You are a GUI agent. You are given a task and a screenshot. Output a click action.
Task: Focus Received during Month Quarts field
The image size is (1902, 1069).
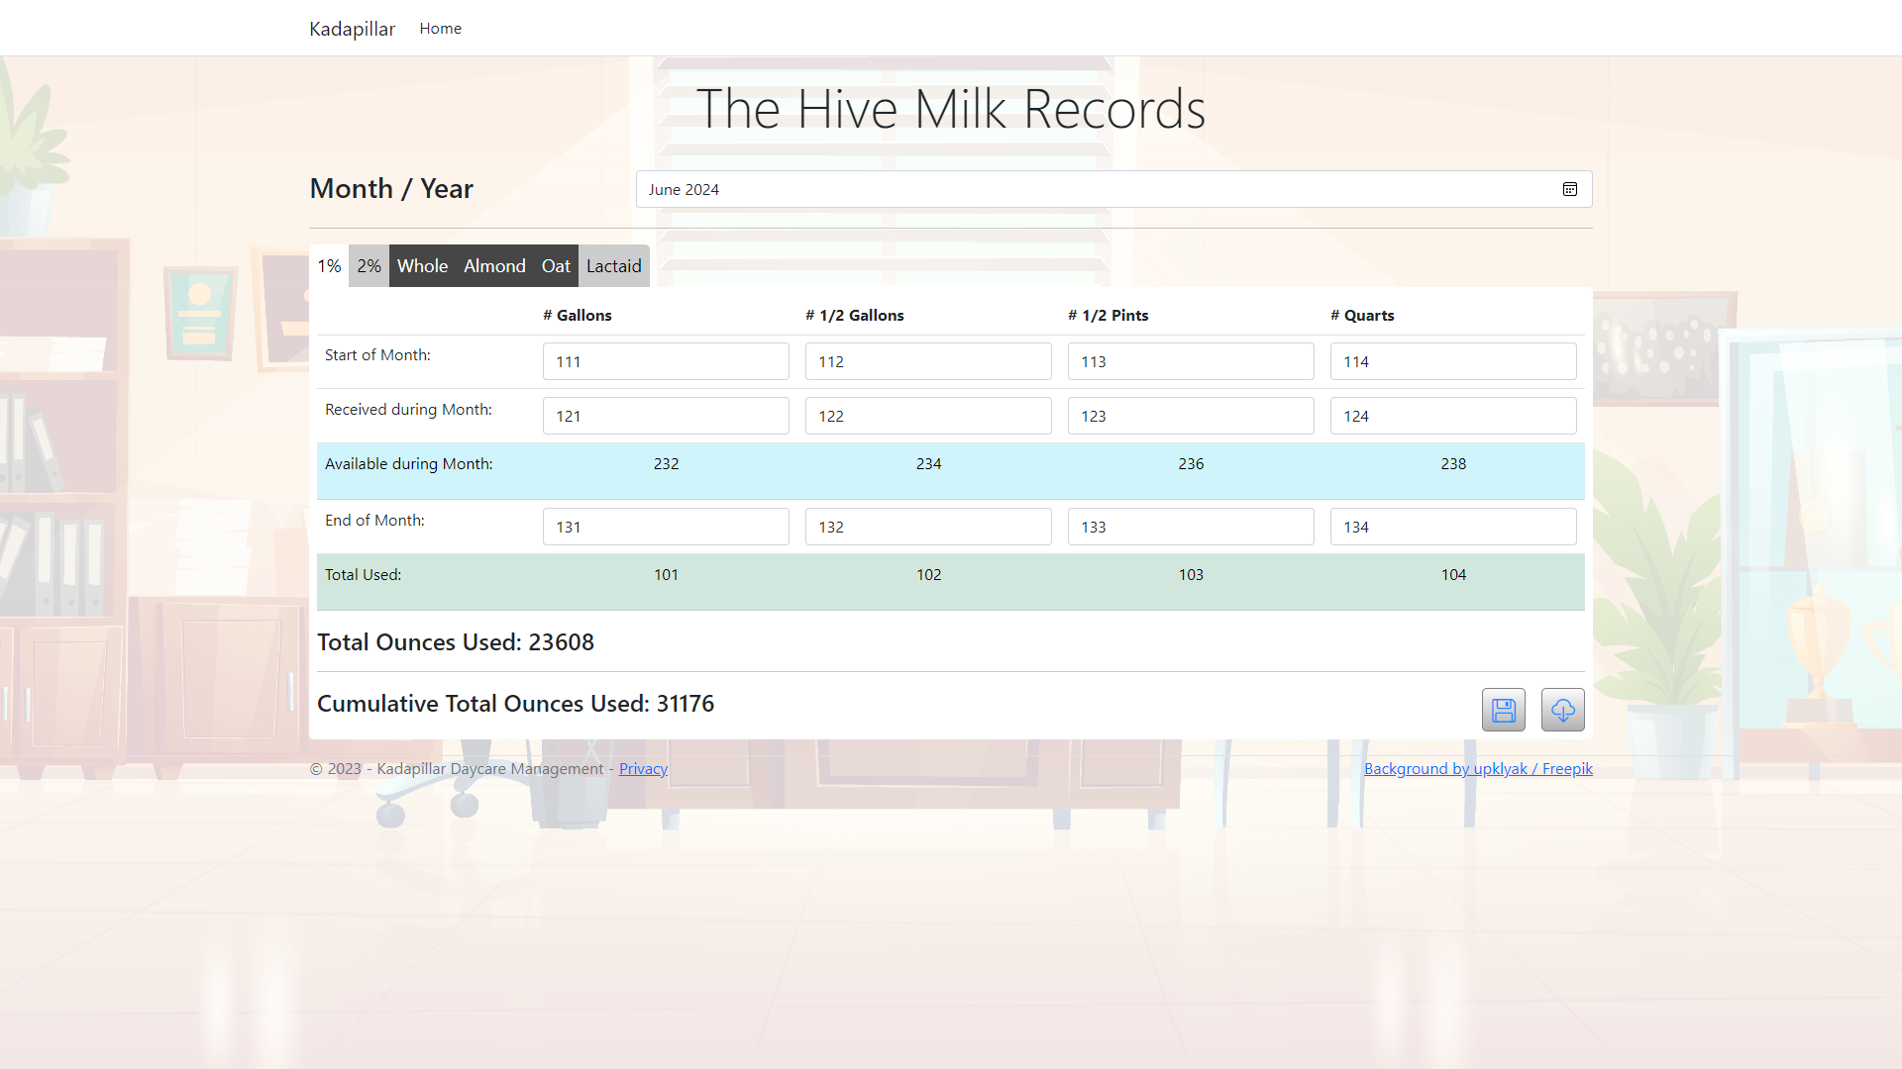1452,416
